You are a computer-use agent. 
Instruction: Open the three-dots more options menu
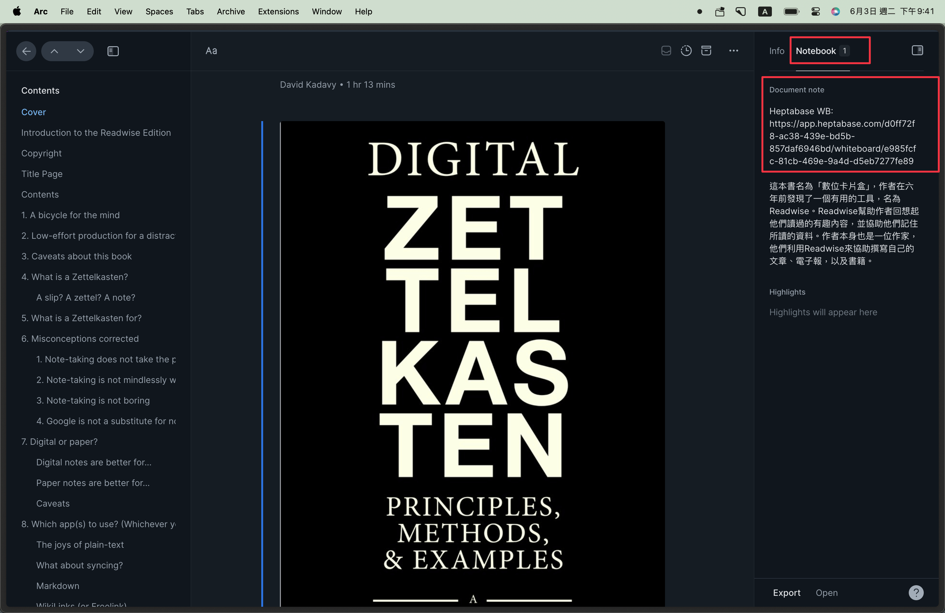click(733, 51)
